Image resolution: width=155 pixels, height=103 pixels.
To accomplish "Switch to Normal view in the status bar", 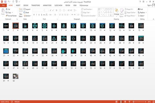I will click(x=117, y=102).
